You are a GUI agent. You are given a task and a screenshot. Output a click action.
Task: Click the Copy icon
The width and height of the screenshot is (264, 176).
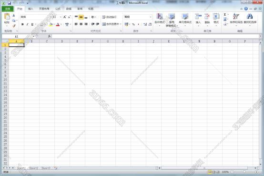[x=14, y=21]
